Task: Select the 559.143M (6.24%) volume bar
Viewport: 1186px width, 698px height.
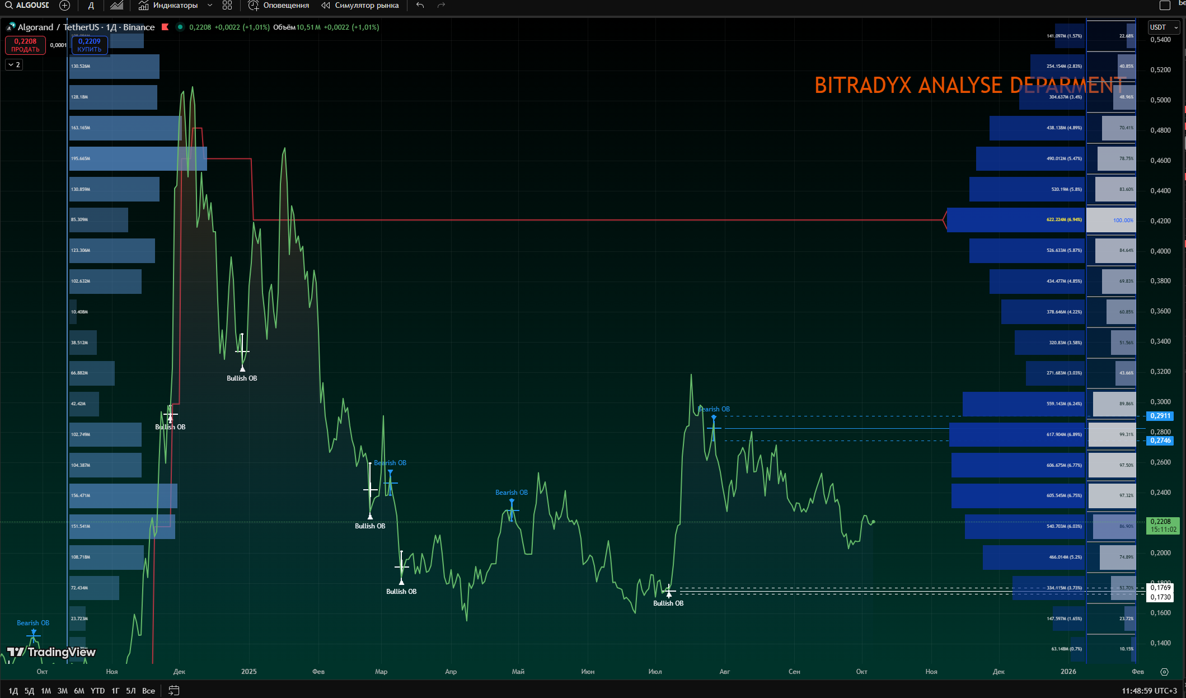Action: tap(1024, 404)
